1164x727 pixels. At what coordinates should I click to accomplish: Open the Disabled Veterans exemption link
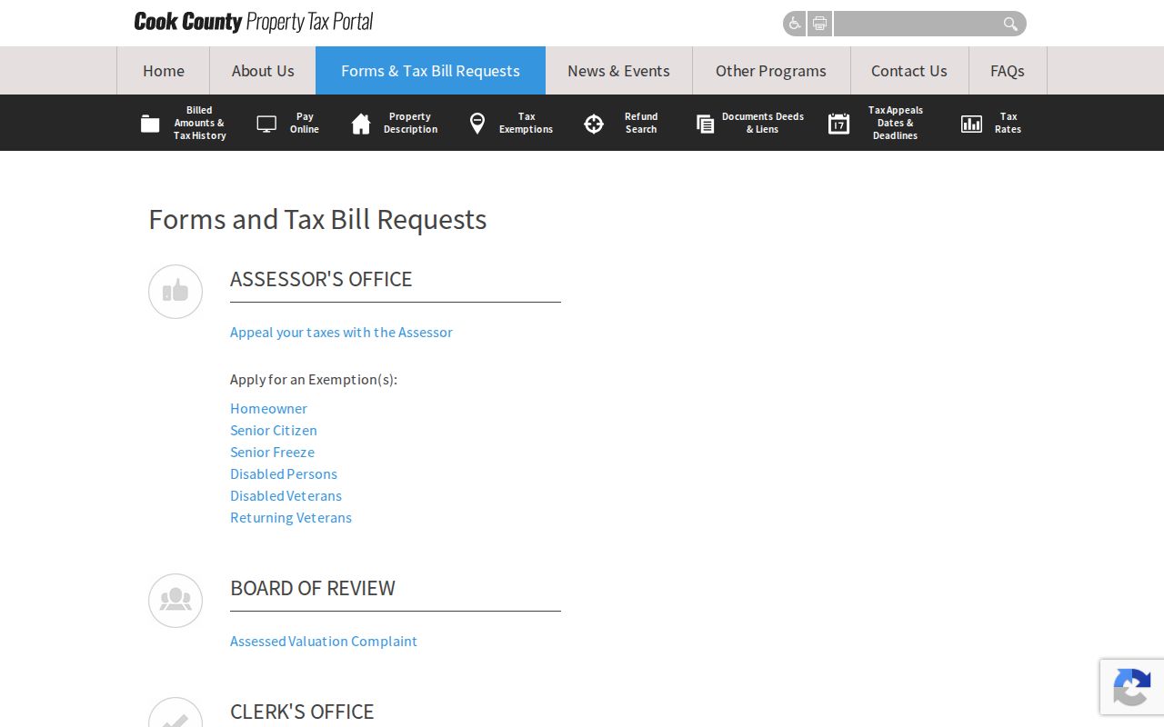coord(286,496)
